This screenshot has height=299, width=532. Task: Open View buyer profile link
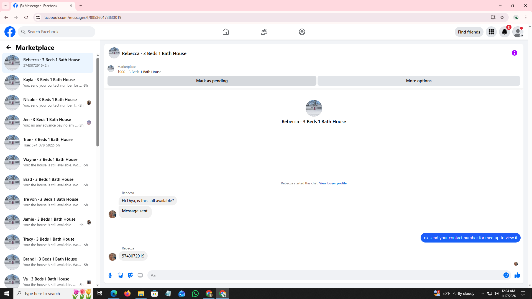coord(332,183)
